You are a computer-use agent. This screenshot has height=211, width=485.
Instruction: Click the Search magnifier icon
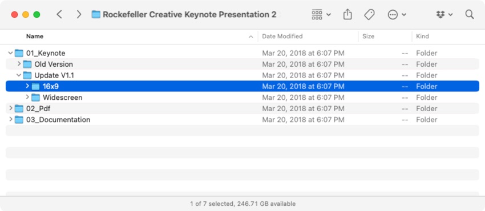(470, 14)
